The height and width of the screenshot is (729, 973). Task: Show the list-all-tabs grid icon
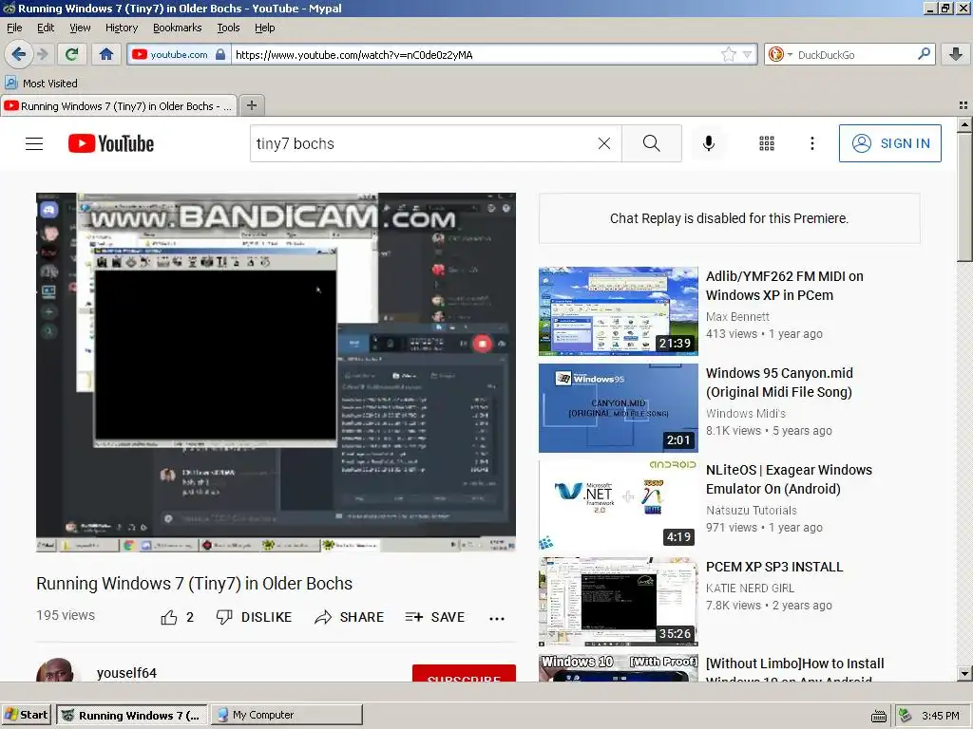pos(963,105)
